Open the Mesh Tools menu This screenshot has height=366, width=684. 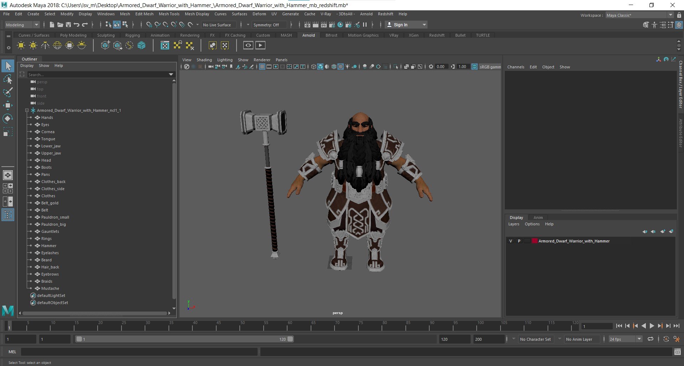pos(169,14)
